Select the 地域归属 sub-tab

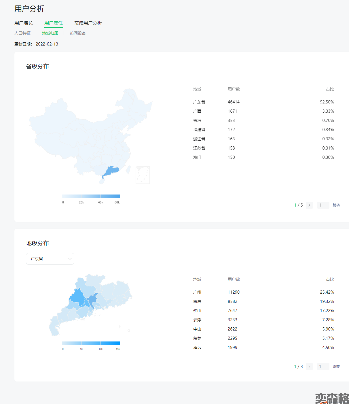[50, 33]
